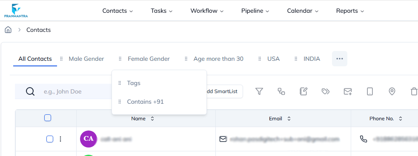Open the filter funnel icon
418x156 pixels.
(x=259, y=91)
